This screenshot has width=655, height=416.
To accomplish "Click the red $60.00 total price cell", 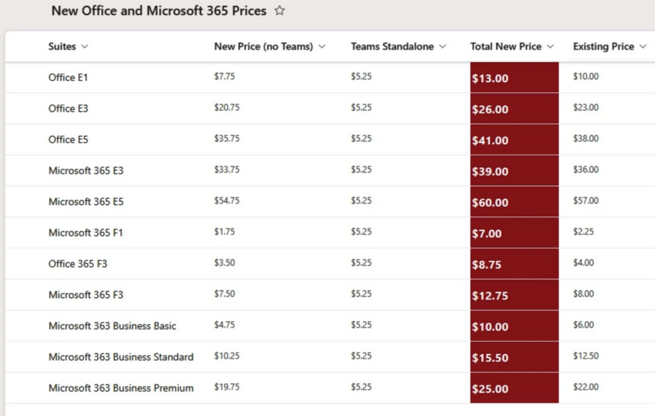I will point(514,202).
